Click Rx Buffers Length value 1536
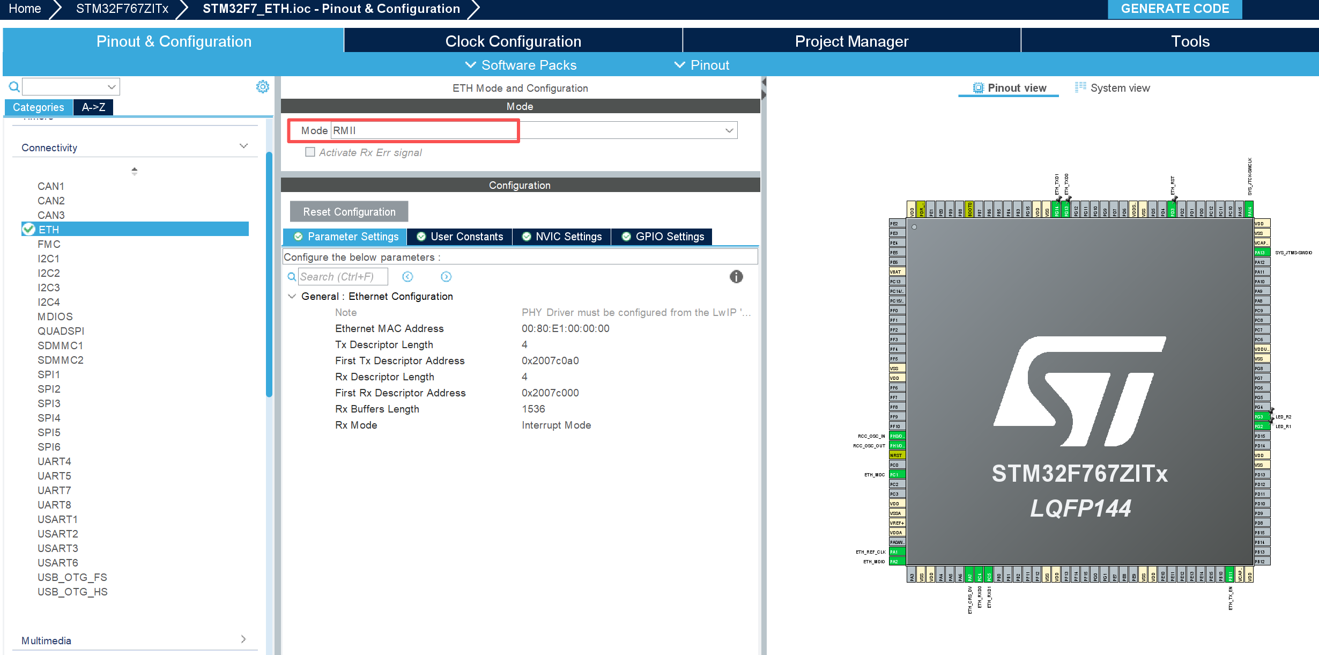This screenshot has height=655, width=1319. (x=533, y=409)
